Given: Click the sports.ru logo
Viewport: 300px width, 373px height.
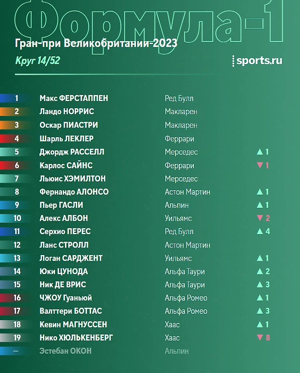Looking at the screenshot, I should tap(258, 60).
